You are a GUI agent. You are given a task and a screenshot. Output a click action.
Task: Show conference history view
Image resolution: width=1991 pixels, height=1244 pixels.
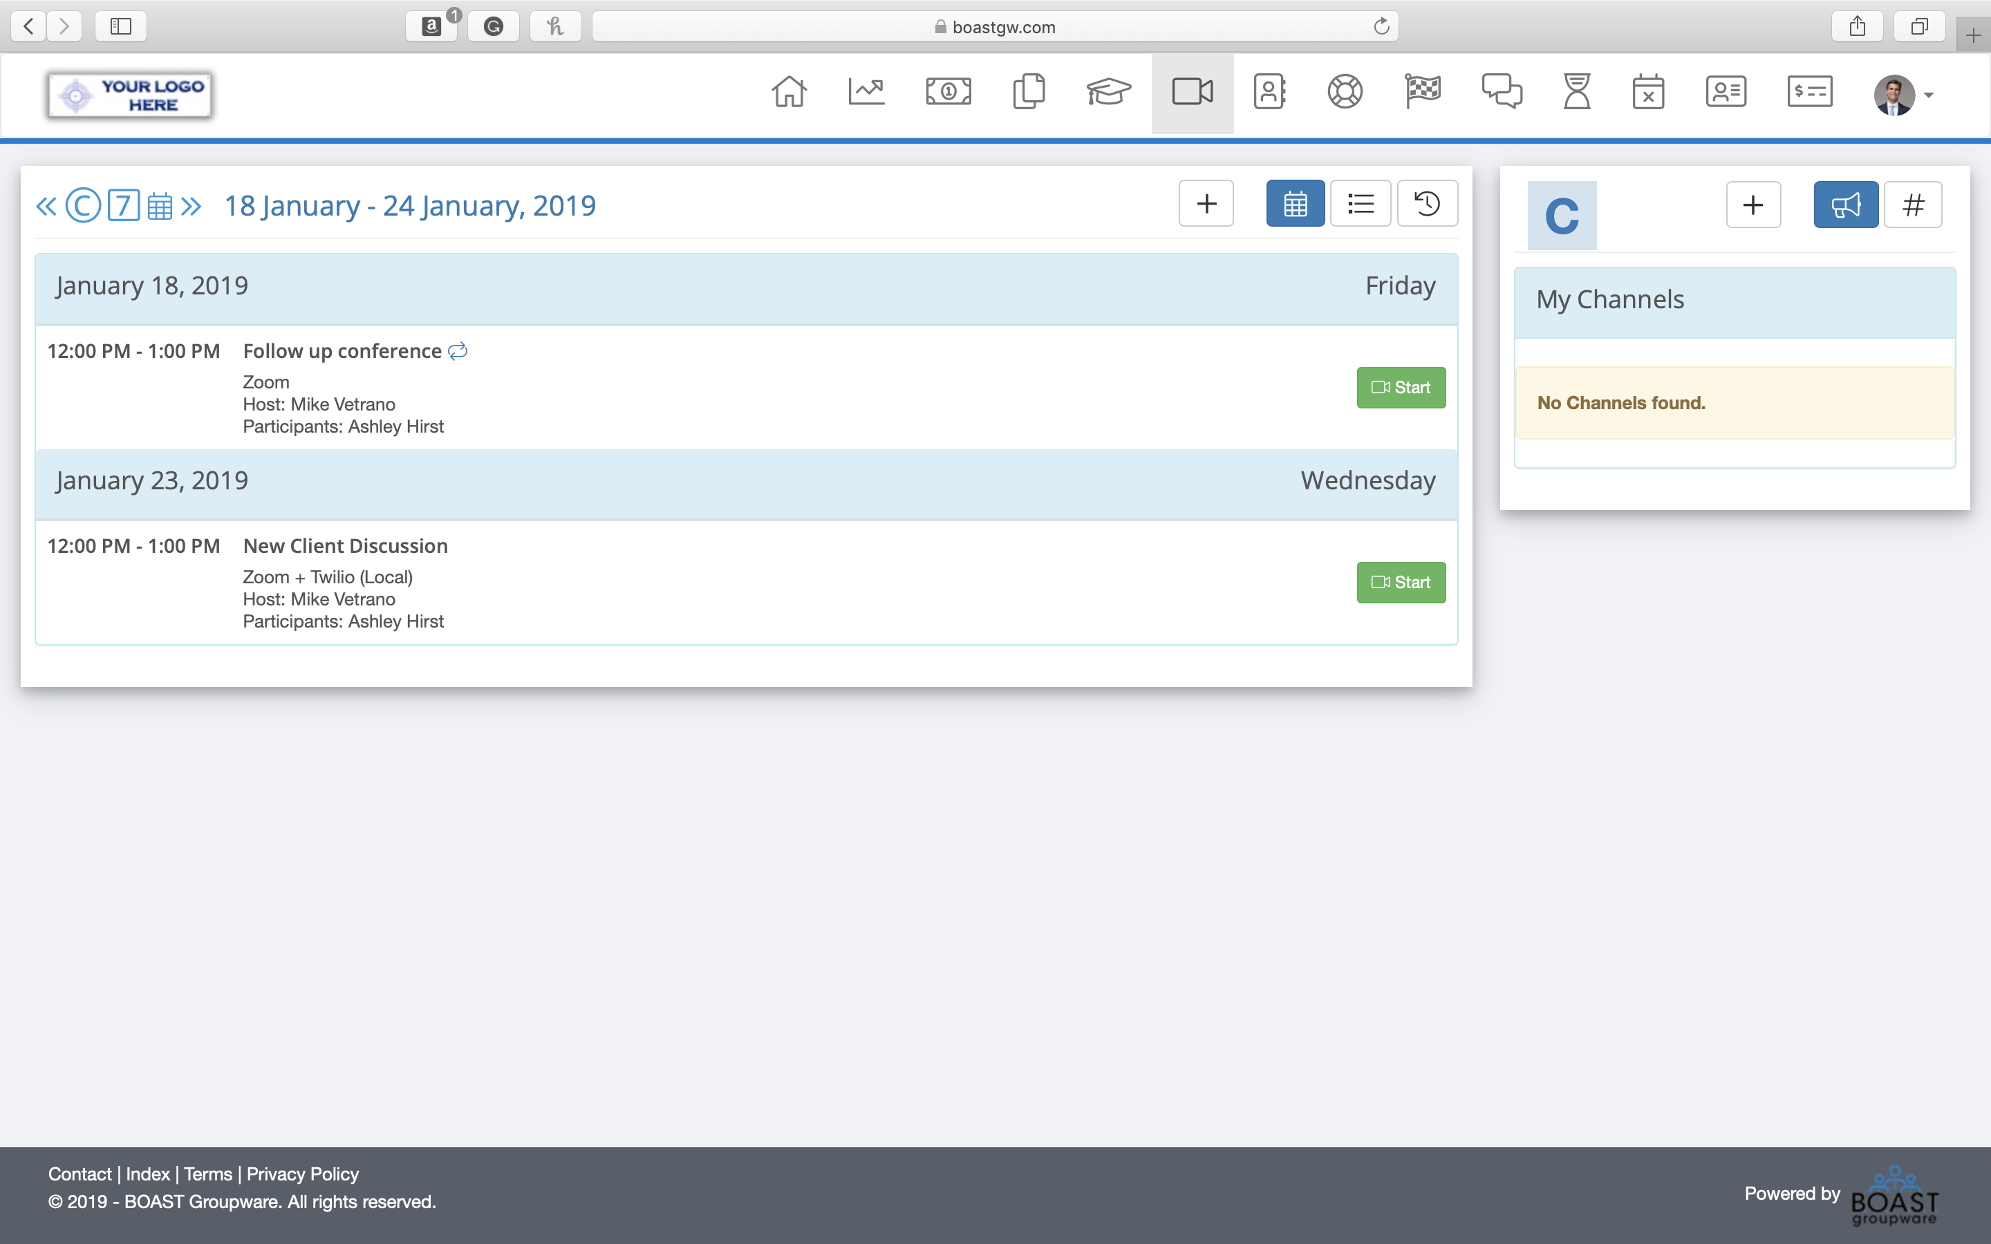coord(1427,203)
